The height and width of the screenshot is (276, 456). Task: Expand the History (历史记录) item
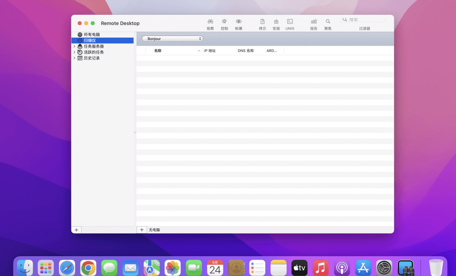74,58
